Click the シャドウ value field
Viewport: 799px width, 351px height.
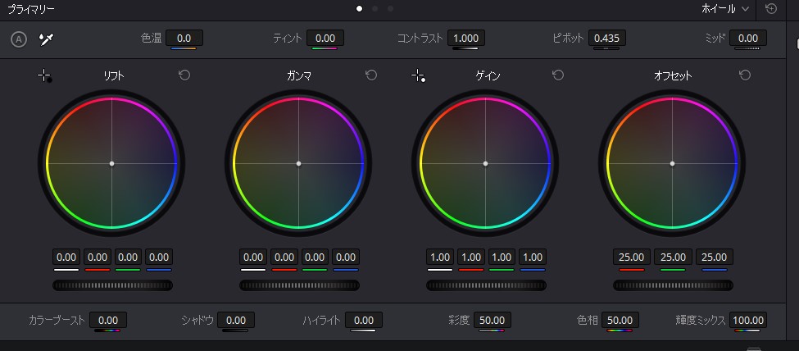pyautogui.click(x=236, y=321)
